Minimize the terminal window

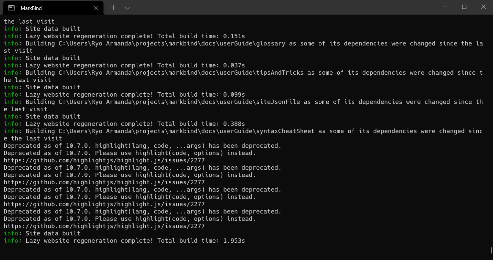tap(445, 7)
